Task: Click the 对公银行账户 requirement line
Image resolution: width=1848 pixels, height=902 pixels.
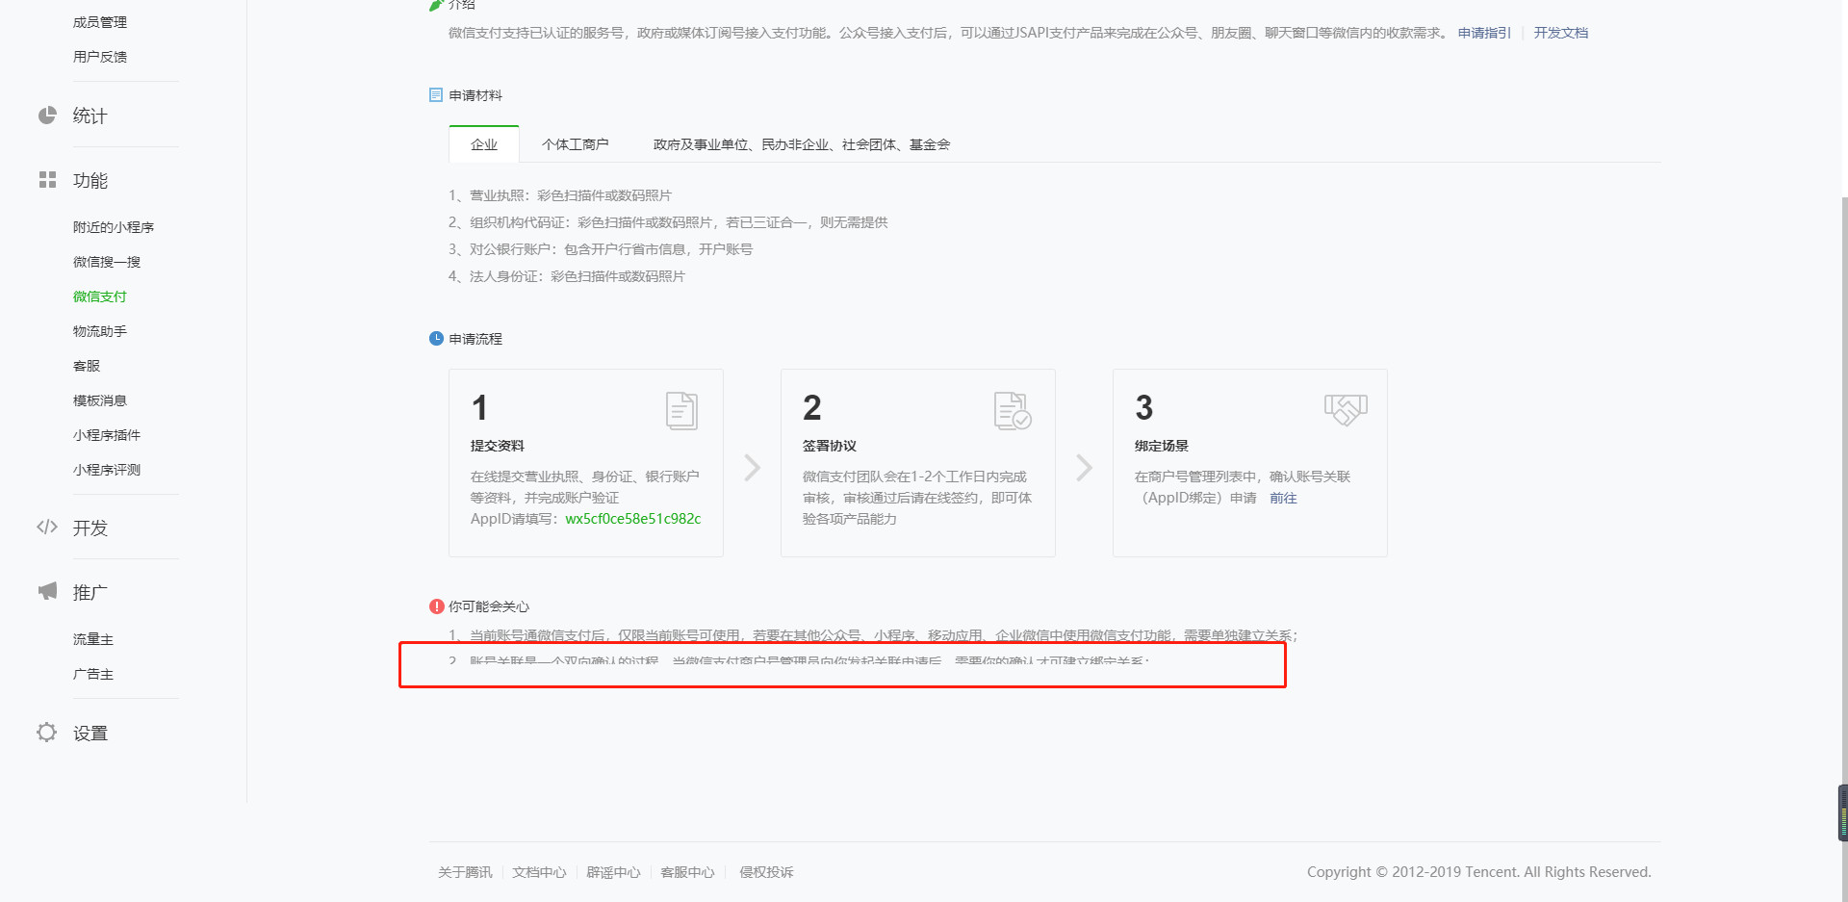Action: click(x=601, y=249)
